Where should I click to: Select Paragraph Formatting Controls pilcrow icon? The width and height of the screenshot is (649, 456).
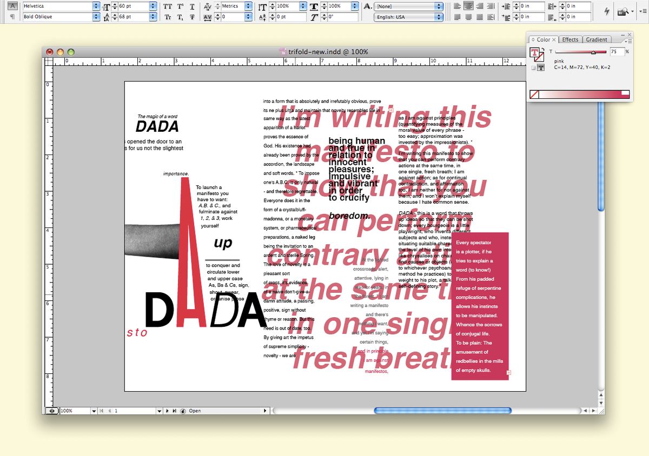tap(12, 17)
